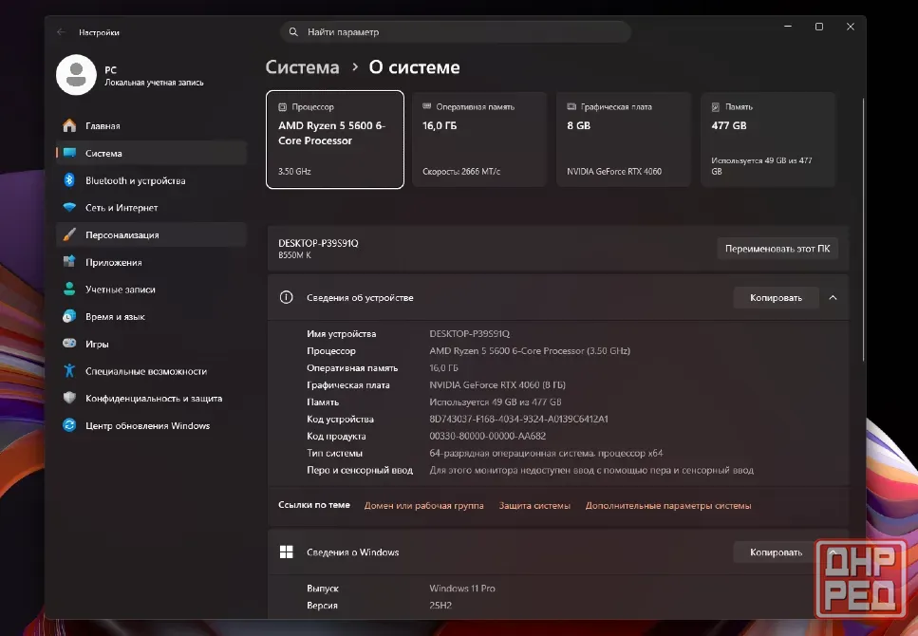Click the Специальные возможности accessibility icon
The height and width of the screenshot is (636, 918).
[x=69, y=371]
